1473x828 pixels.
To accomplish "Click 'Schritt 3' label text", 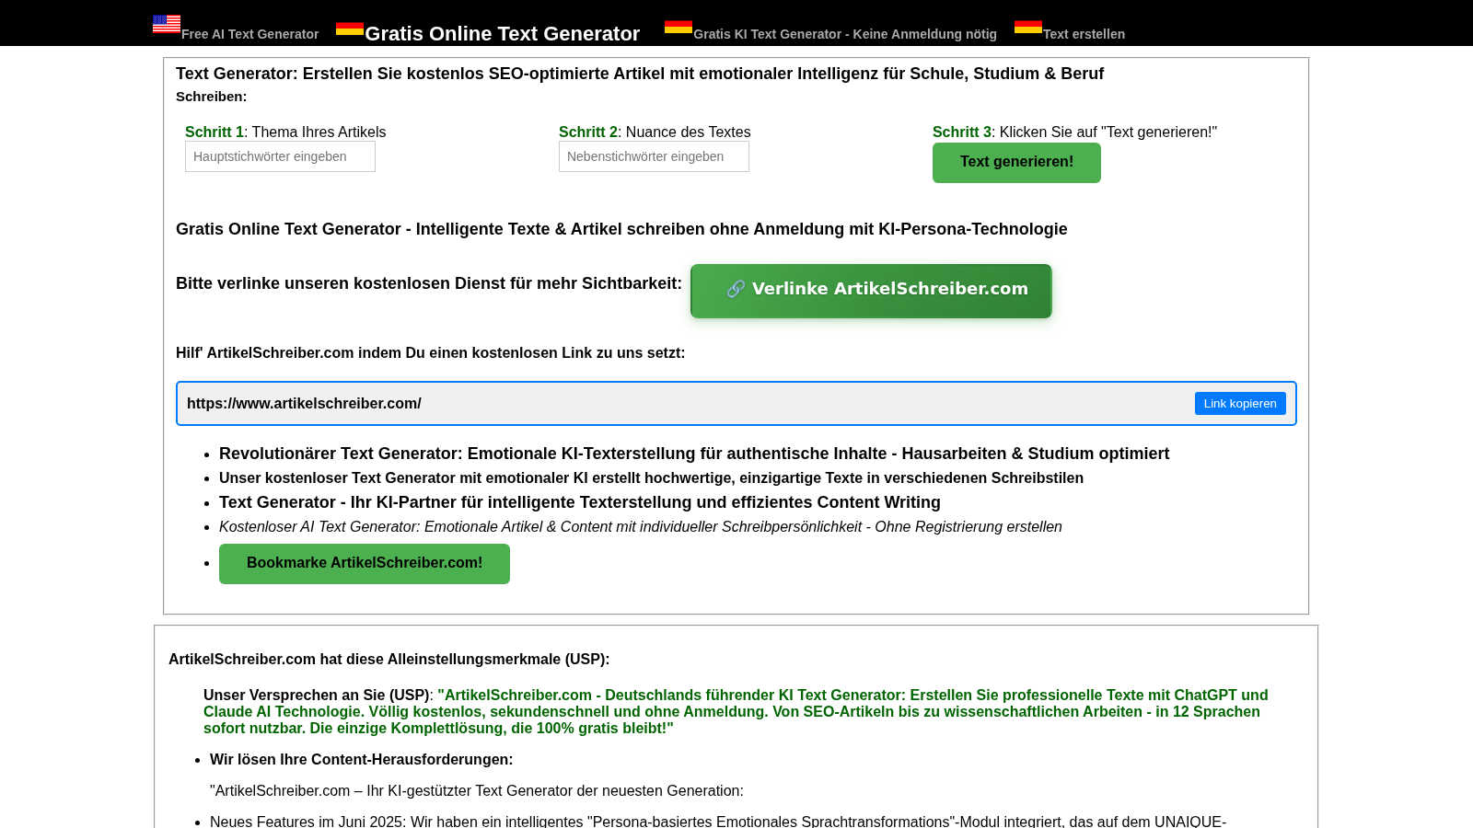I will (962, 132).
